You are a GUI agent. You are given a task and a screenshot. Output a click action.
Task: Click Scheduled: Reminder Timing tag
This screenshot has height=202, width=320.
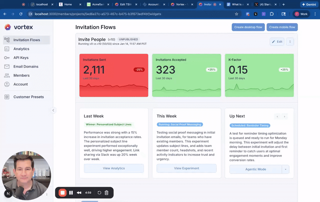pos(250,125)
